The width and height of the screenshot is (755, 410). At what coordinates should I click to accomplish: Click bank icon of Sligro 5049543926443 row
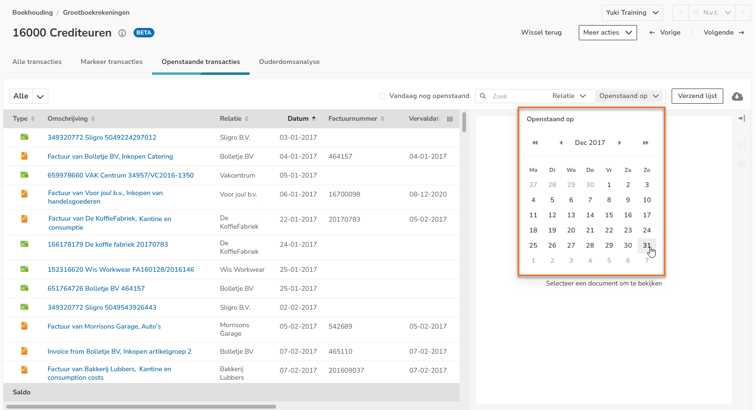pos(24,307)
